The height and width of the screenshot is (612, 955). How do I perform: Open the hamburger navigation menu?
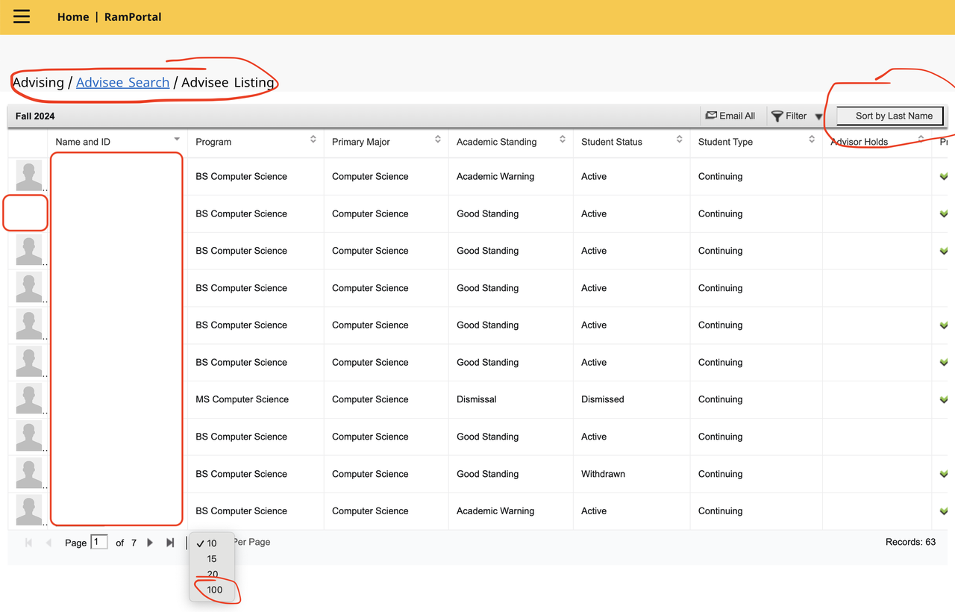click(x=22, y=16)
